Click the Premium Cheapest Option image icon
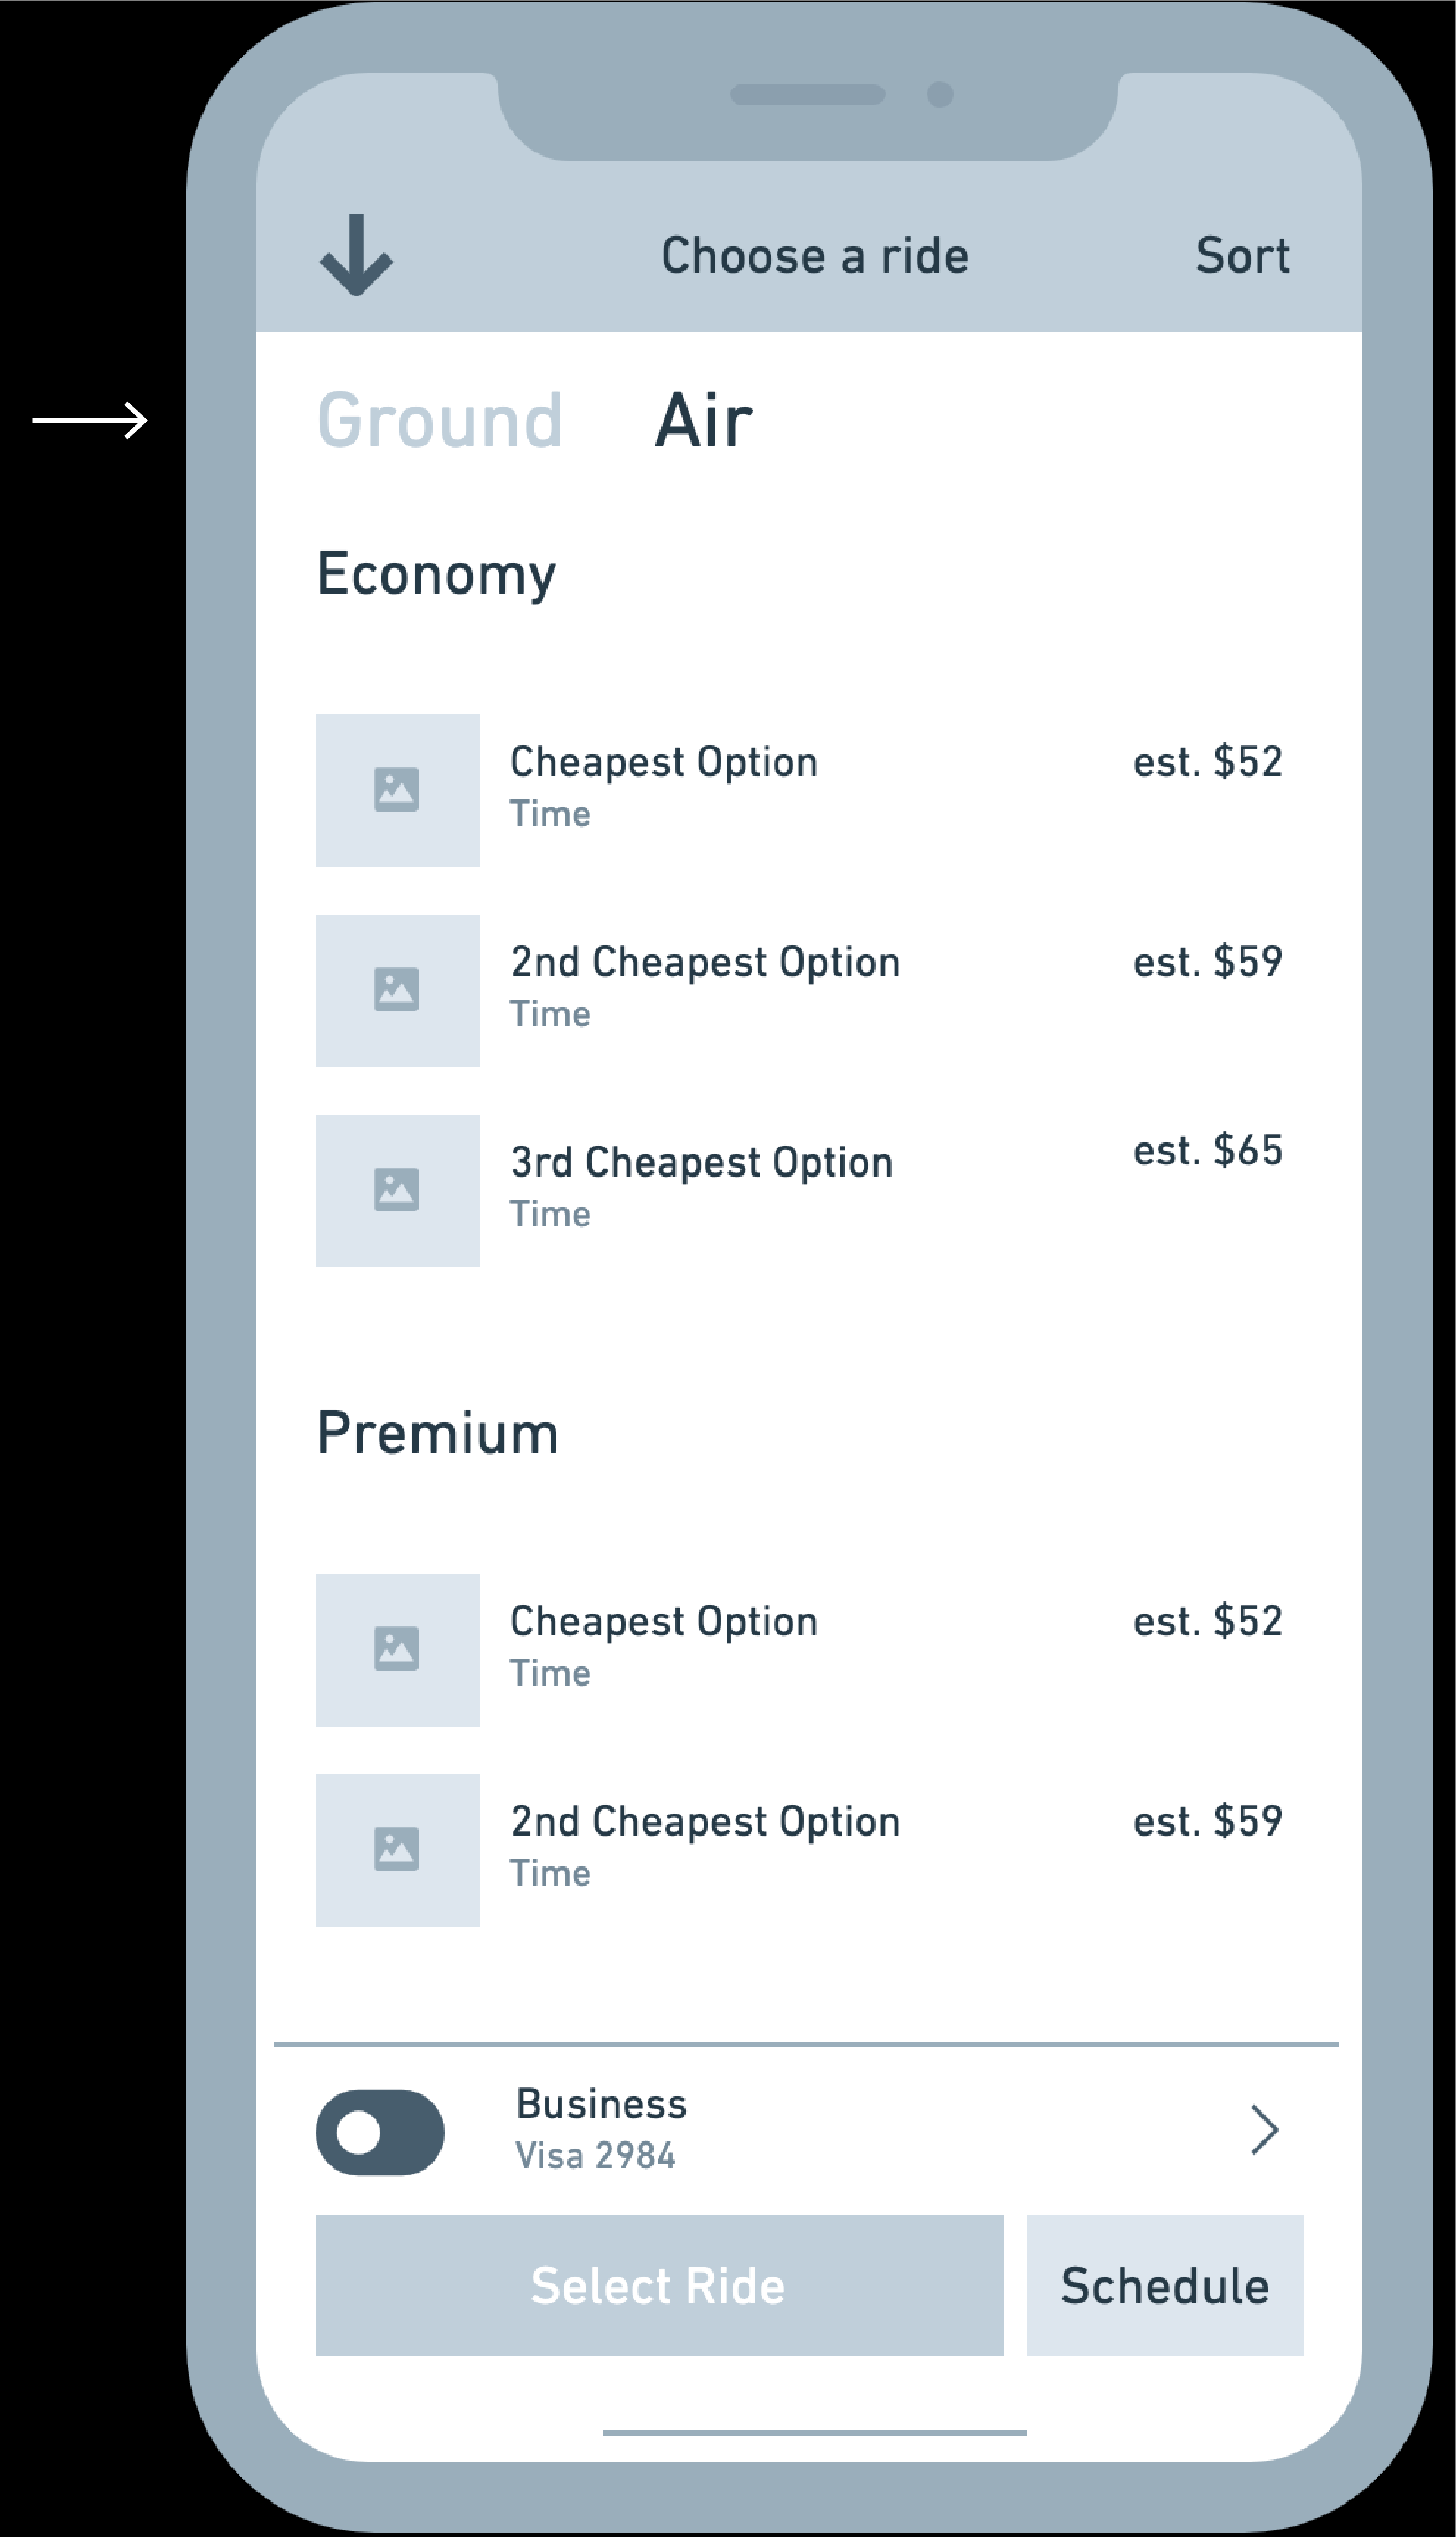Viewport: 1456px width, 2537px height. (397, 1650)
